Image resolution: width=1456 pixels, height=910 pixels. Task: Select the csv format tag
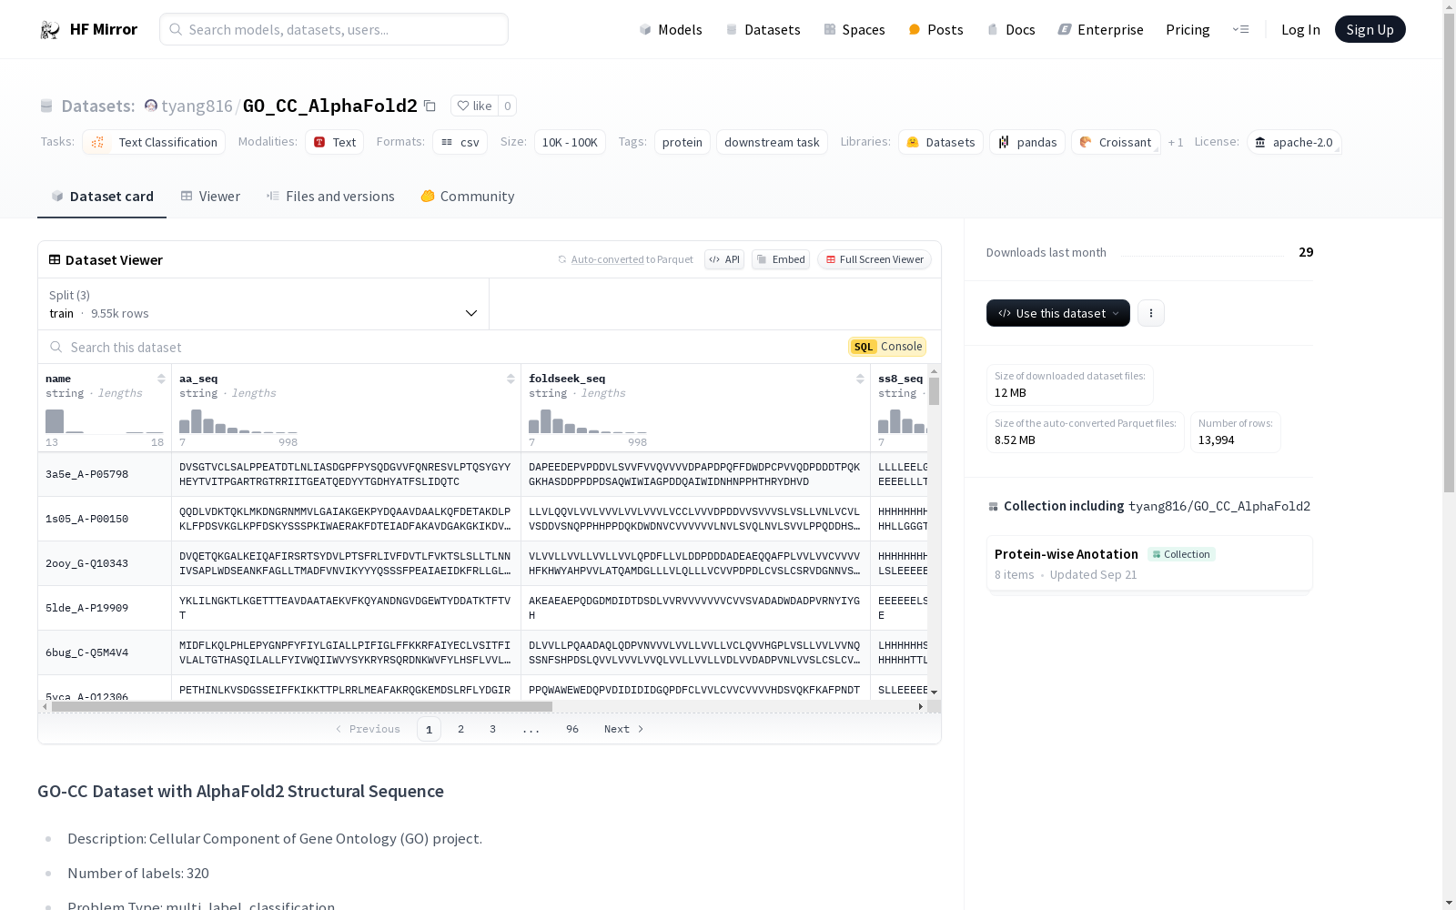pos(460,142)
